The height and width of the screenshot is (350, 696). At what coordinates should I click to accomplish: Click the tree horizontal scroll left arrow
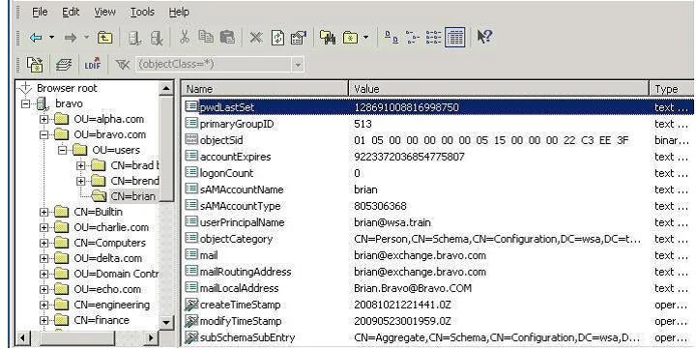pyautogui.click(x=22, y=338)
